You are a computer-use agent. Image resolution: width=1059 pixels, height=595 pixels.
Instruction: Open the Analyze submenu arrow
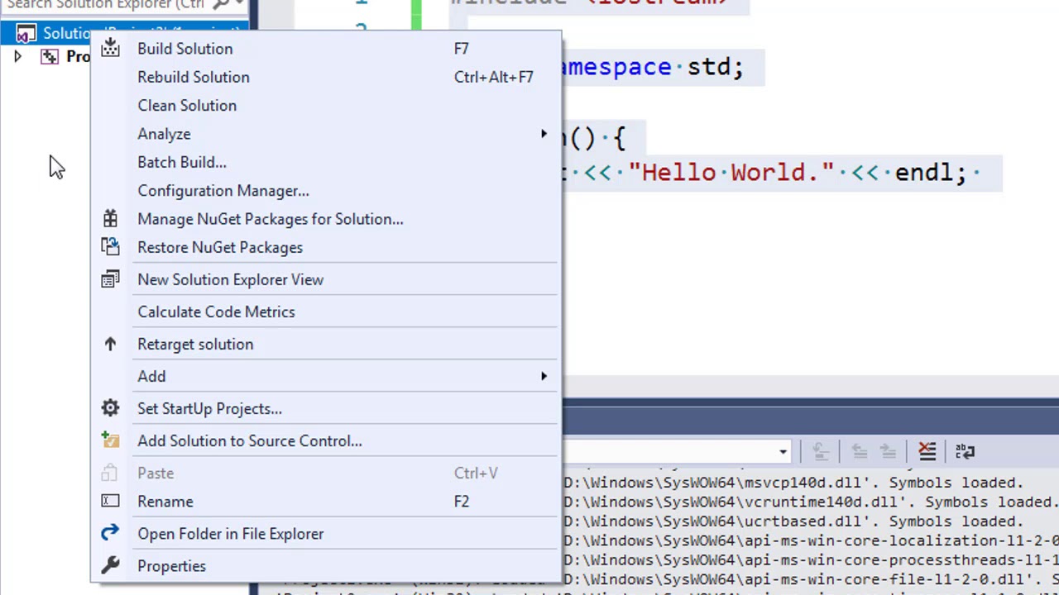[544, 134]
